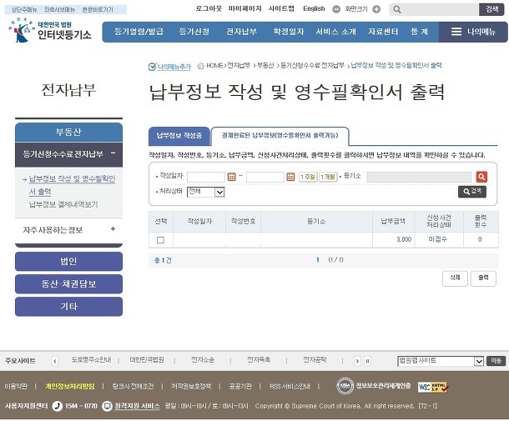Screen dimensions: 509x421
Task: Click the screen size decrease minus icon
Action: click(336, 9)
